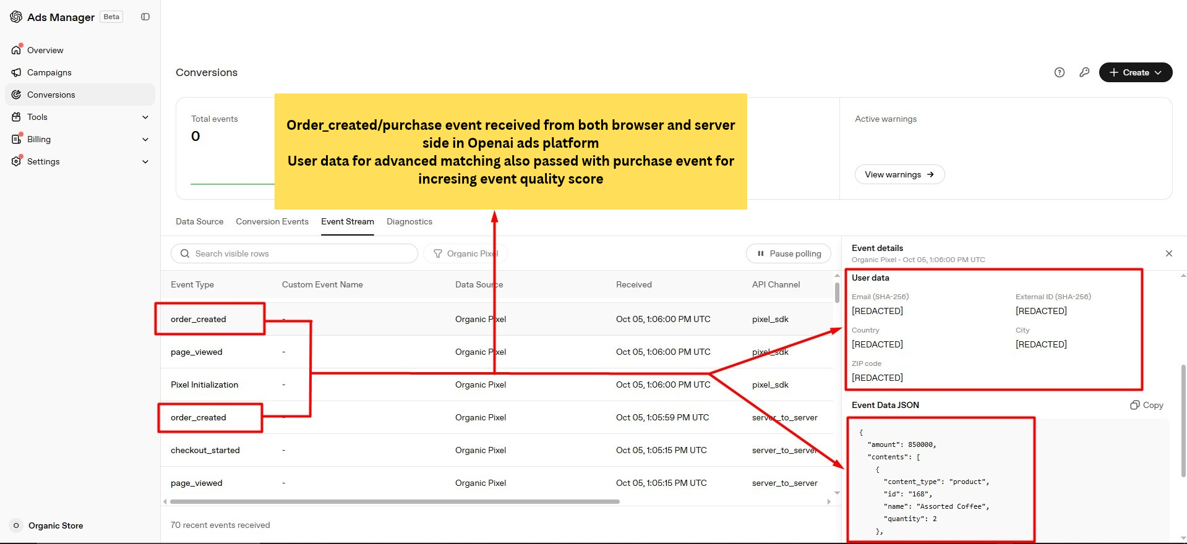Open the help question mark icon
This screenshot has height=544, width=1187.
pyautogui.click(x=1060, y=72)
